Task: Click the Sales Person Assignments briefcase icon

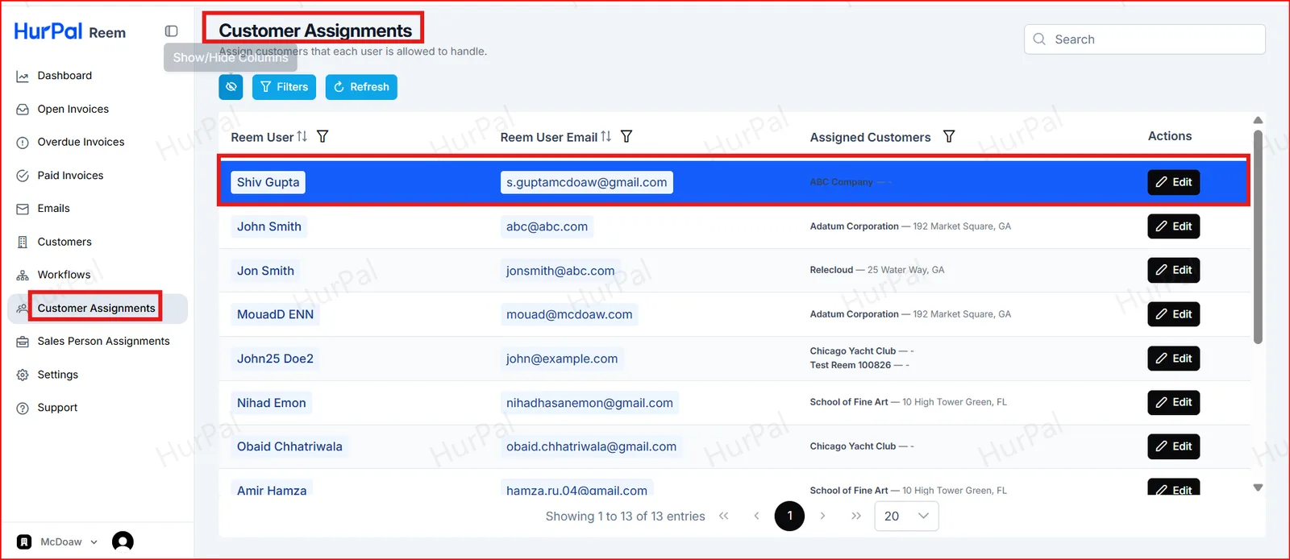Action: click(23, 342)
